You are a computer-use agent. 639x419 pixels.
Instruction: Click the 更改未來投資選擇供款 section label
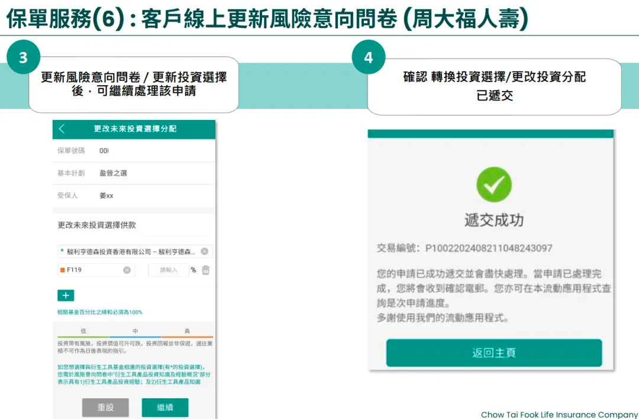tap(96, 225)
